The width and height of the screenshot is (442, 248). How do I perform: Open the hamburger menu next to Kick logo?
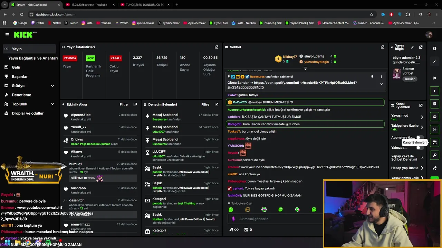[x=7, y=34]
